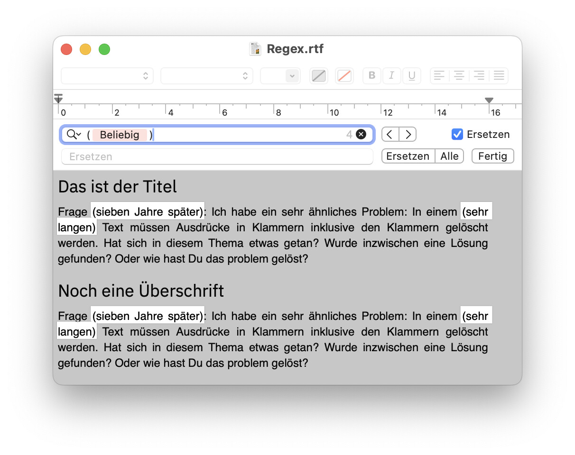Click the Fertig button
575x455 pixels.
[492, 156]
